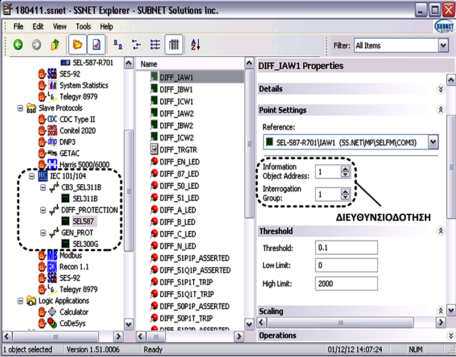This screenshot has height=357, width=456.
Task: Click the High Limit input field
Action: [346, 284]
